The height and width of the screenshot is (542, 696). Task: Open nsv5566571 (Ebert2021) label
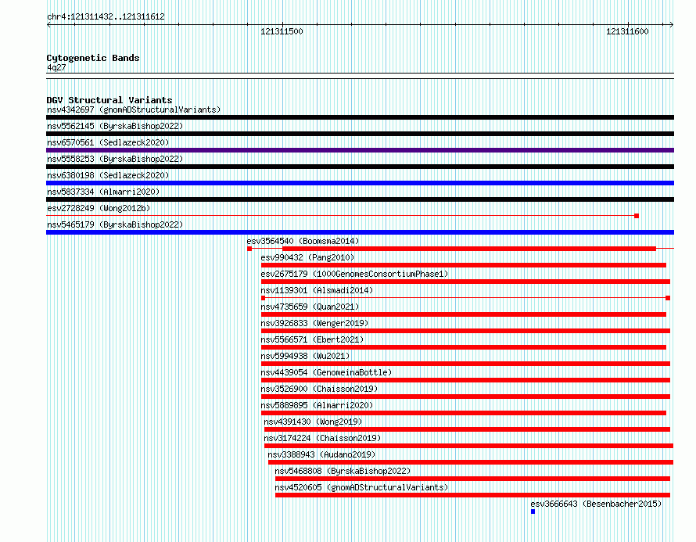313,339
